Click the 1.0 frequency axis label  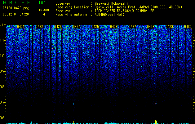2,56
